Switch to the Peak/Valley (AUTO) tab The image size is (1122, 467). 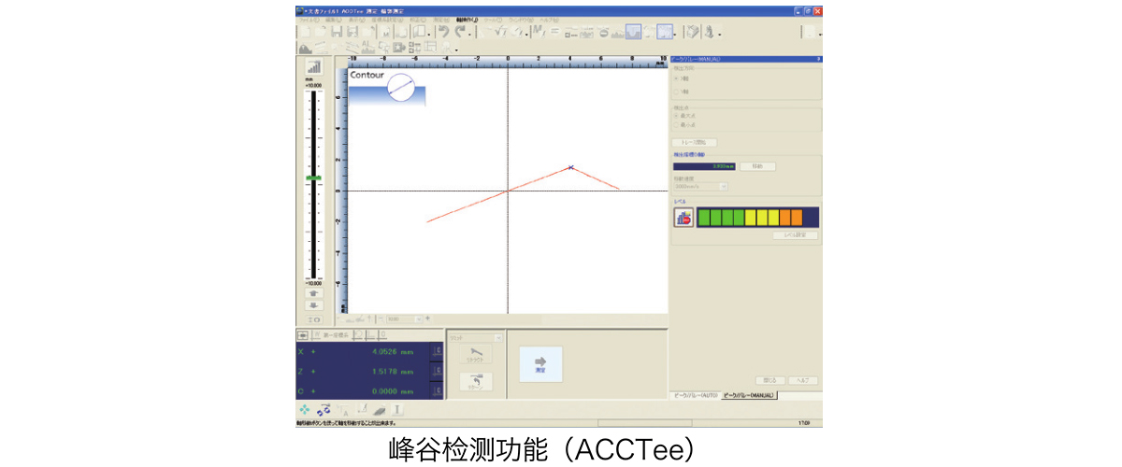697,396
